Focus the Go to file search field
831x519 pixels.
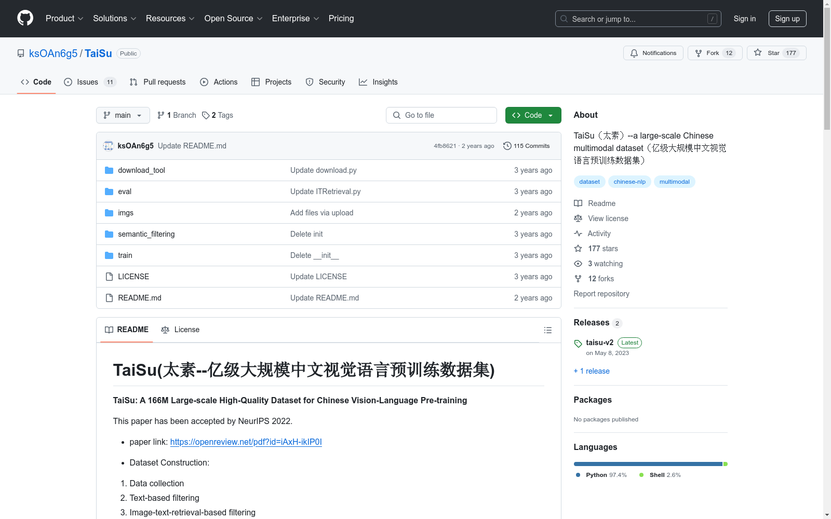[441, 115]
